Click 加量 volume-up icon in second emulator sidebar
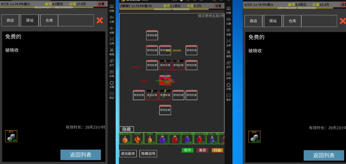Screen dimensions: 346x164 point(229,19)
